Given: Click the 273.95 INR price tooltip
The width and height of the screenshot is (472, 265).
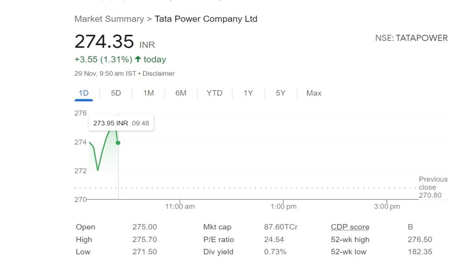Looking at the screenshot, I should click(x=121, y=123).
